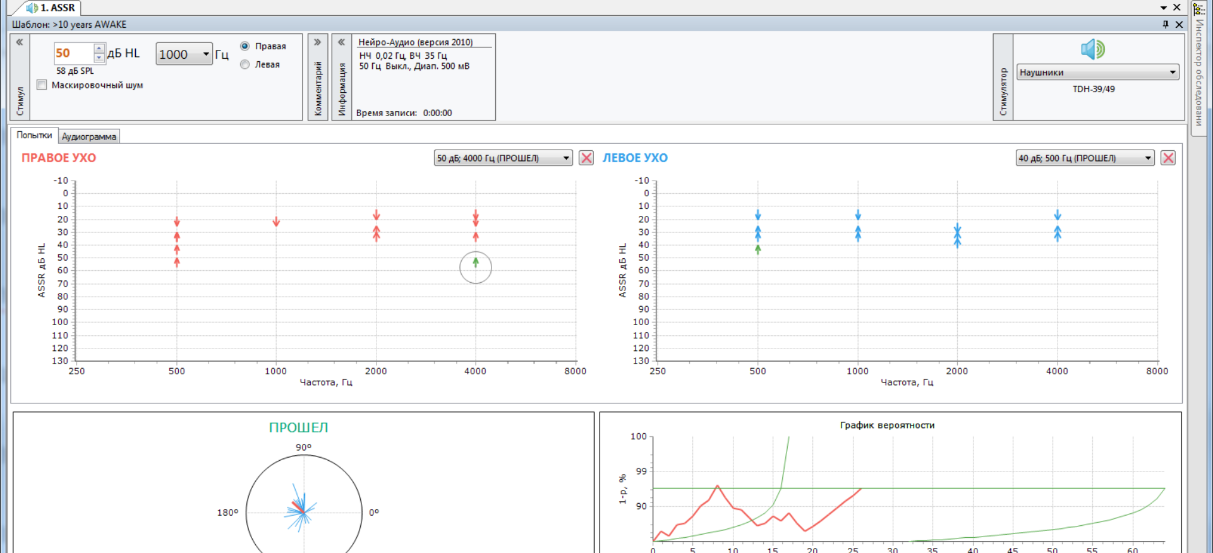Select the Правая ear radio button

pyautogui.click(x=245, y=46)
